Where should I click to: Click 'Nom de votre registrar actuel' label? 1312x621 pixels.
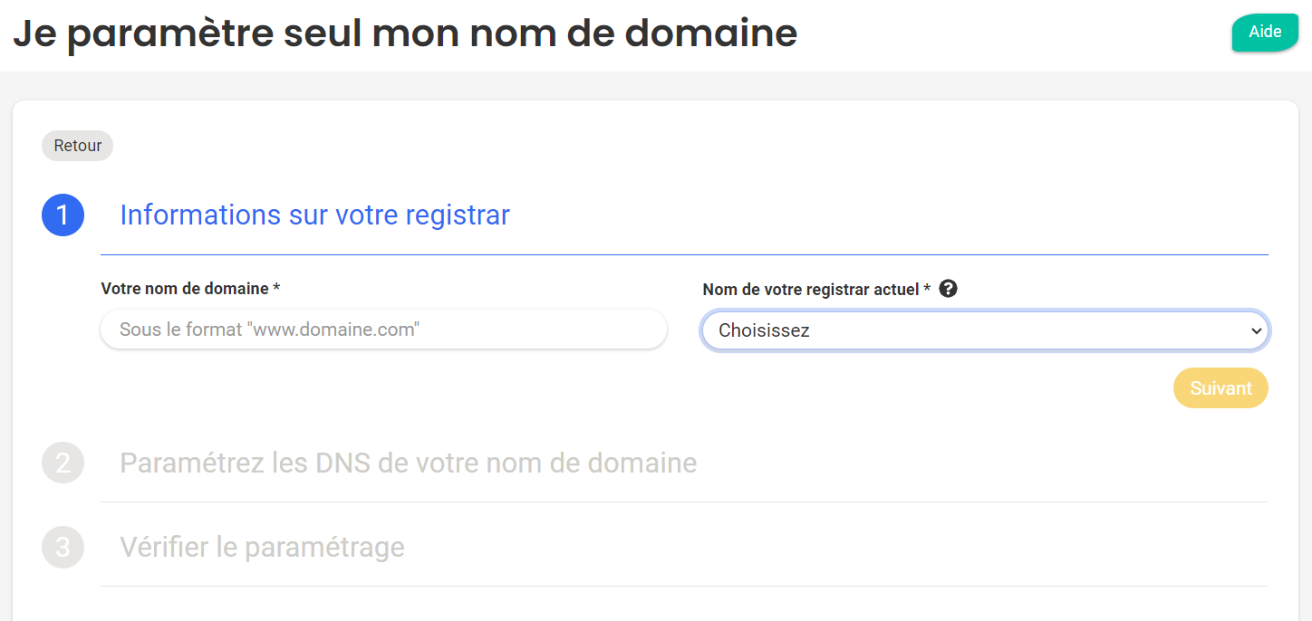pyautogui.click(x=811, y=290)
